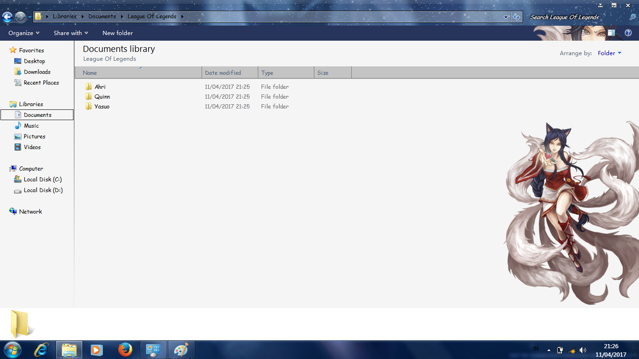Select the Yasuo folder icon
This screenshot has height=359, width=639.
coord(89,106)
